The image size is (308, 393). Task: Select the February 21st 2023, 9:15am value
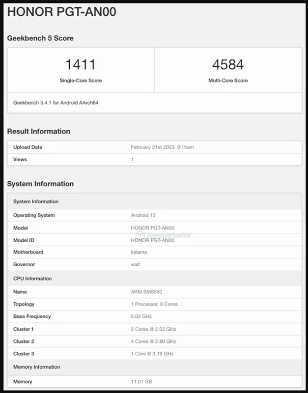coord(162,147)
